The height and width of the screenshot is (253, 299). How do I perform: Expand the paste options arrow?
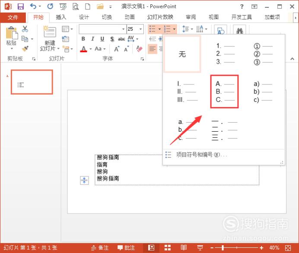click(x=12, y=49)
